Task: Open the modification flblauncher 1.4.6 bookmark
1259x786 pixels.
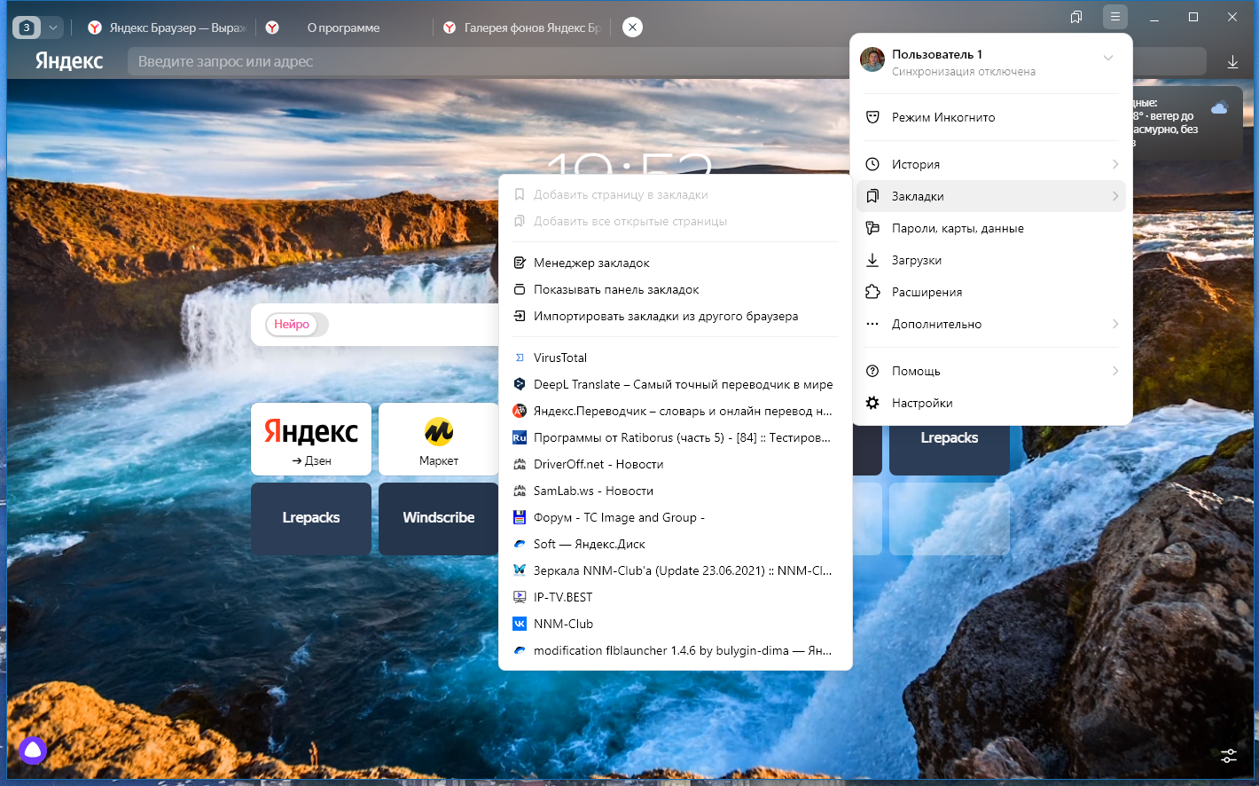Action: [x=676, y=650]
